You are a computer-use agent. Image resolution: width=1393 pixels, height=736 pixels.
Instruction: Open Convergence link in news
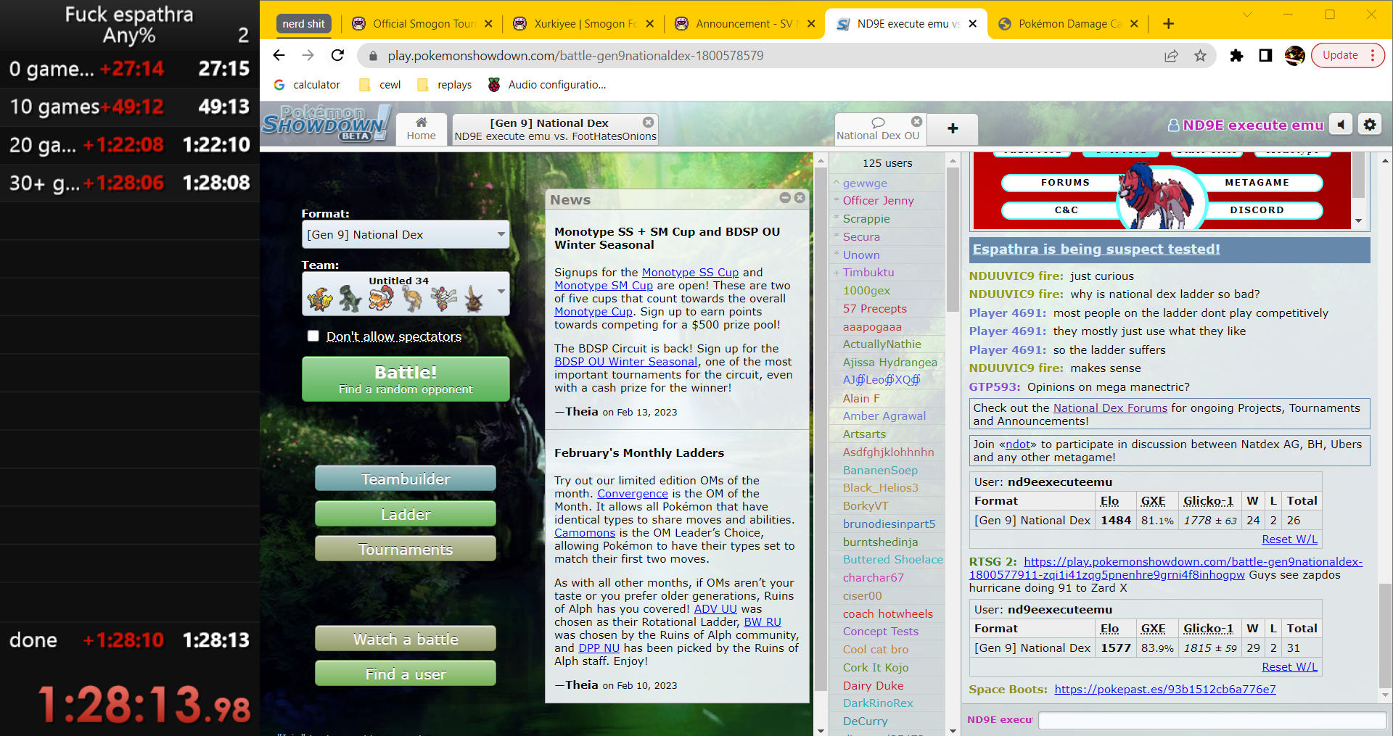[x=633, y=494]
